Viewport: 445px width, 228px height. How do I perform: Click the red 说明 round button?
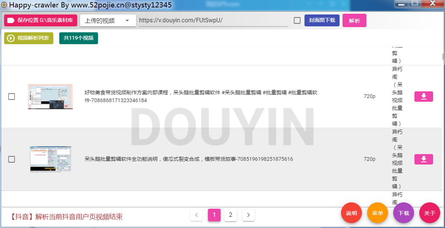tap(351, 213)
